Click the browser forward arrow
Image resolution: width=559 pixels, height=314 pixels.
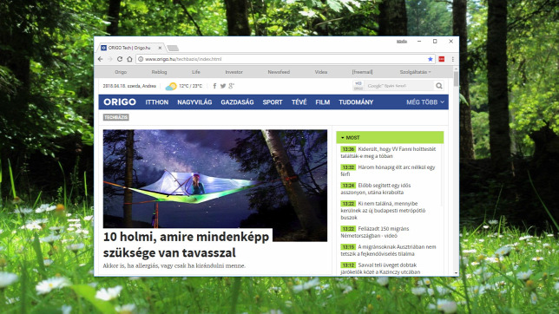(x=109, y=59)
